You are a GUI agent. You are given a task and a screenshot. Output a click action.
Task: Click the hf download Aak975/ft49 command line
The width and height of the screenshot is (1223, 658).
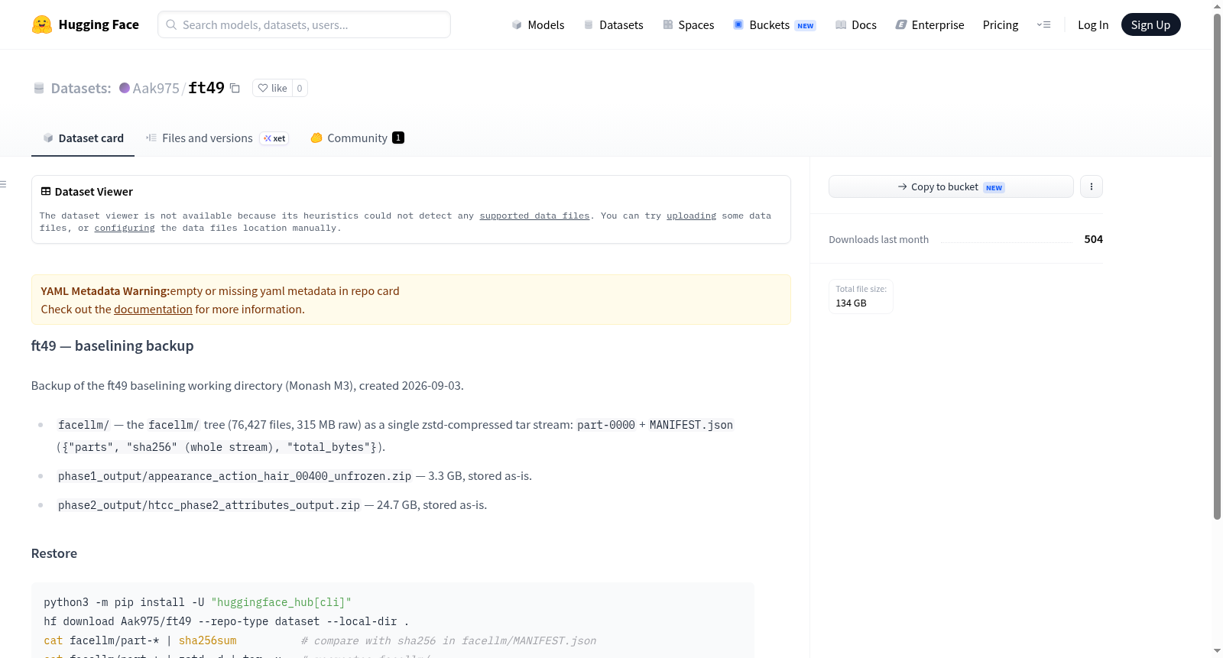pos(226,621)
